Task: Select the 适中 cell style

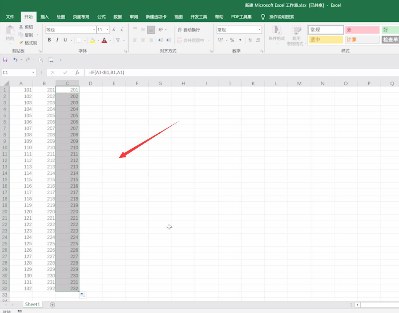Action: (326, 39)
